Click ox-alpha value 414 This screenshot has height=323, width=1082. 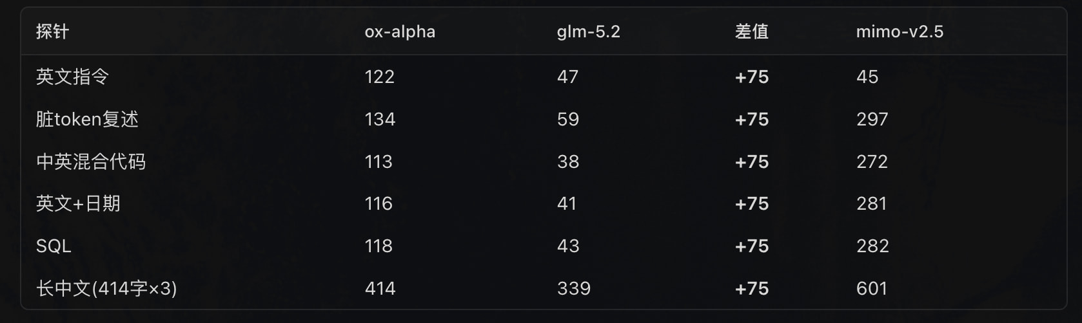(x=380, y=288)
